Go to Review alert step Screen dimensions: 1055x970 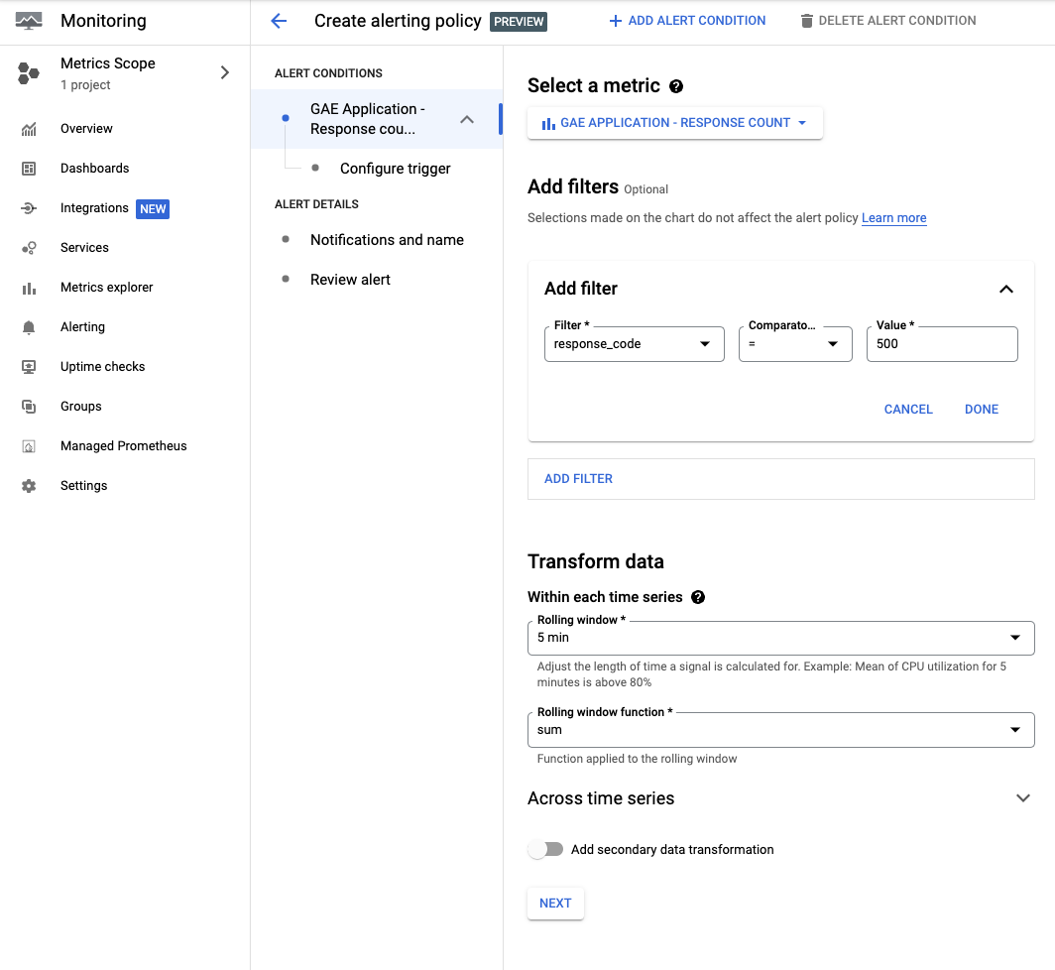pos(350,280)
